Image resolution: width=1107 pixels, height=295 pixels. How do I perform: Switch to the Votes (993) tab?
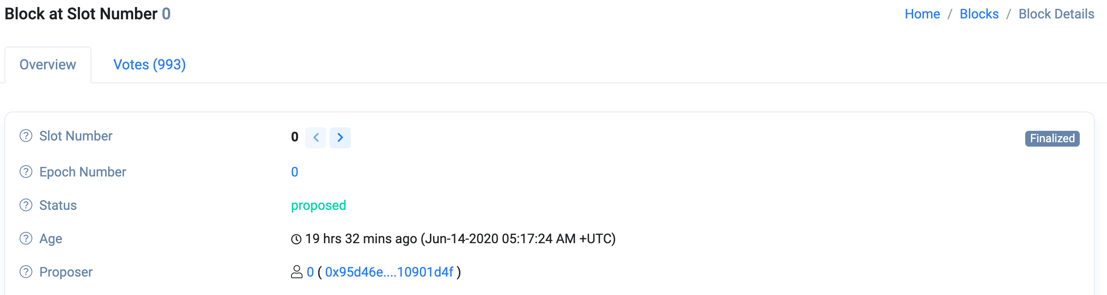[x=149, y=65]
